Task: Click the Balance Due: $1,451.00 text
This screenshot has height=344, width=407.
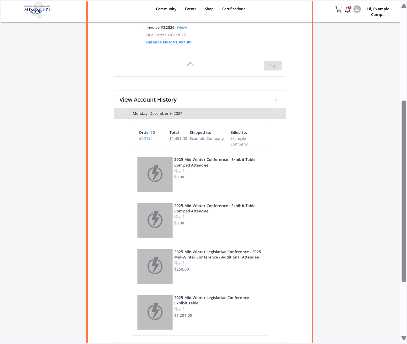Action: pyautogui.click(x=169, y=42)
